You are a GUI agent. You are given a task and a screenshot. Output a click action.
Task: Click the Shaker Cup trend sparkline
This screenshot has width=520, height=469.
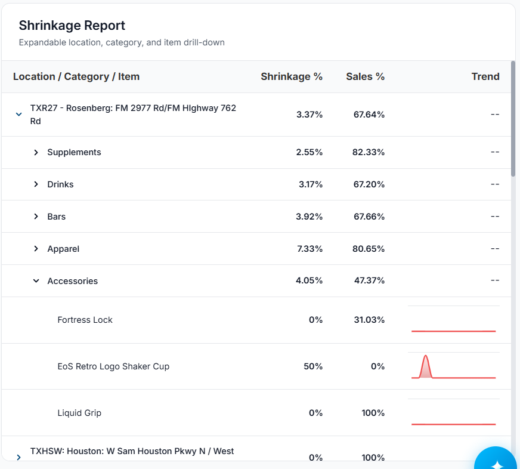(x=454, y=366)
